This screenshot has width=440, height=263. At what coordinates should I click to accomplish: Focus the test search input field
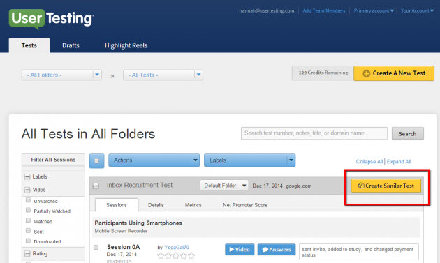(314, 133)
